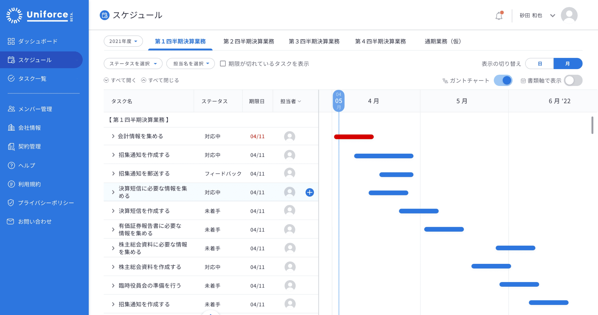The width and height of the screenshot is (598, 315).
Task: Open the 2021年度 fiscal year dropdown
Action: click(x=123, y=41)
